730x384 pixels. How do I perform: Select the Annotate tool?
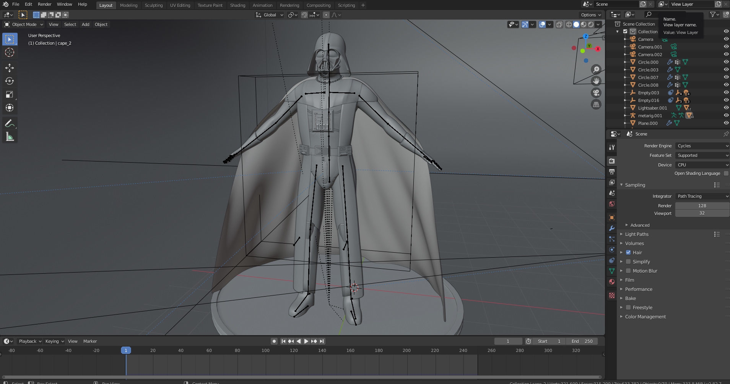(10, 123)
